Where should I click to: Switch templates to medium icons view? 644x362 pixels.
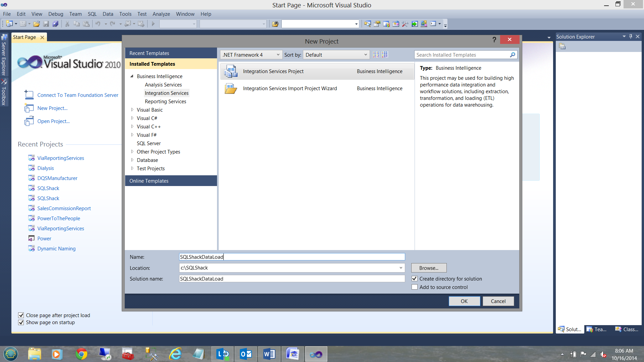point(385,55)
